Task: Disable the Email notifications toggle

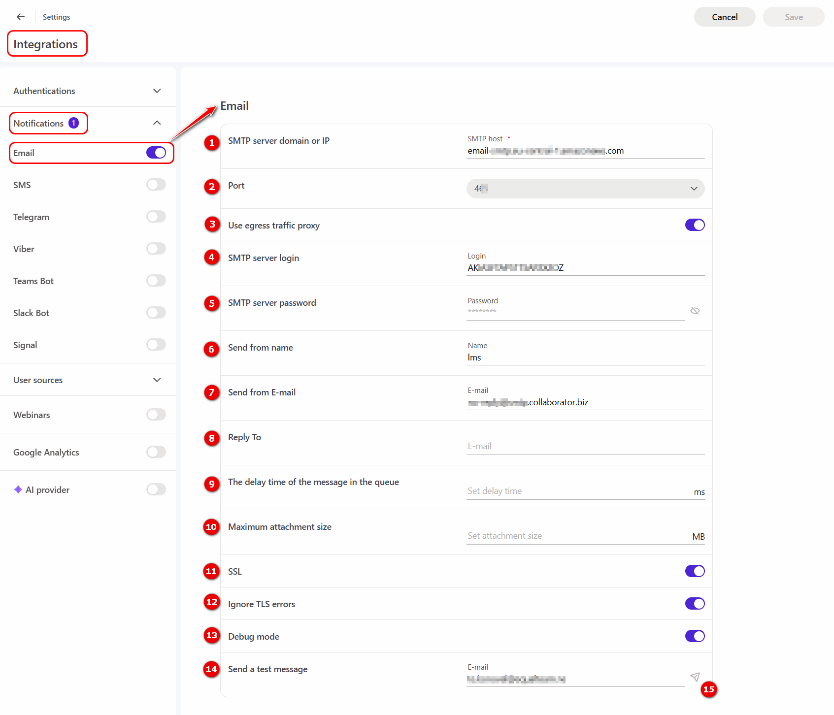Action: pos(156,153)
